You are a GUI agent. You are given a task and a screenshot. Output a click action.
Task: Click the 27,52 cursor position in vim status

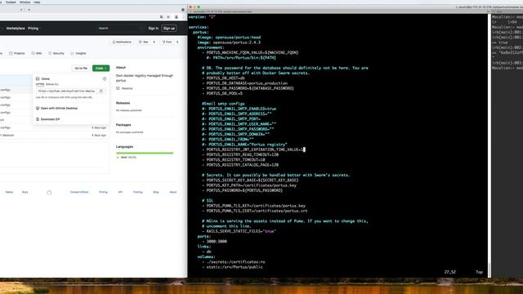[x=449, y=272]
